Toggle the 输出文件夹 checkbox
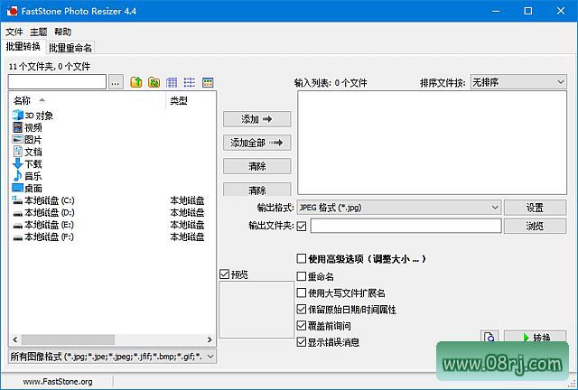 pos(301,226)
